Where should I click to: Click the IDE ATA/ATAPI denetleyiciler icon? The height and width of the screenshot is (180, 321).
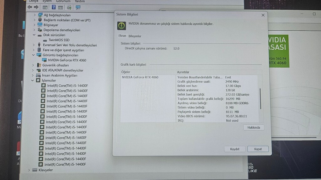[x=39, y=70]
